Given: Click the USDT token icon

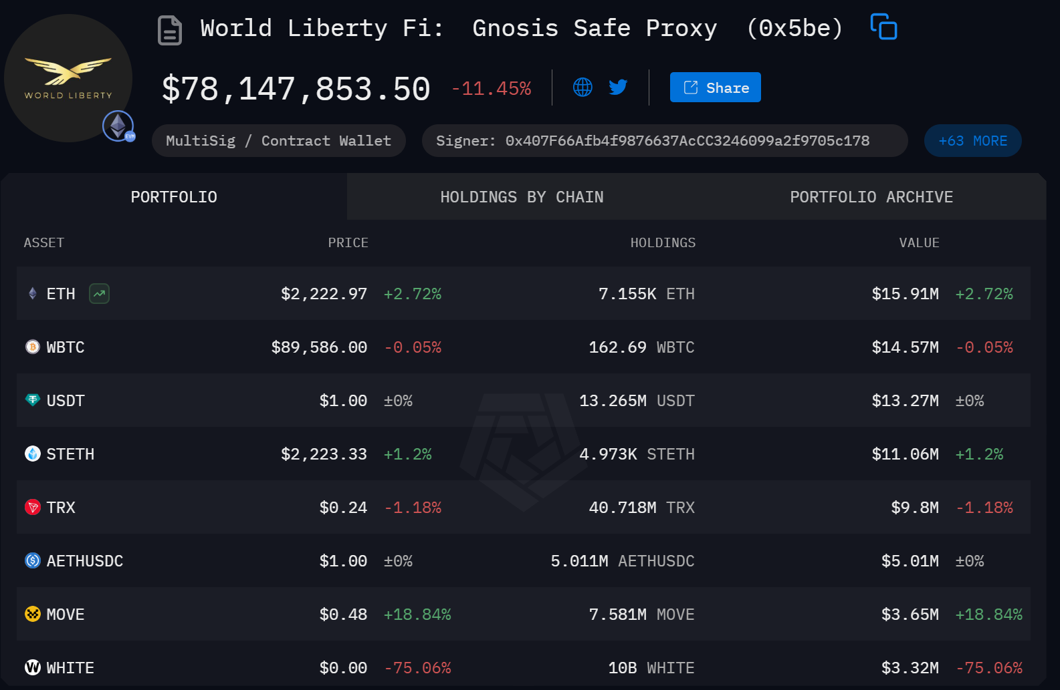Looking at the screenshot, I should (32, 400).
